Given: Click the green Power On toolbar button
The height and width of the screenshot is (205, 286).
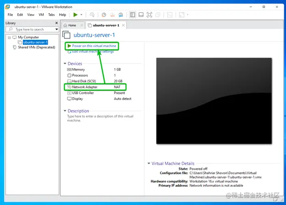Looking at the screenshot, I should tap(75, 15).
